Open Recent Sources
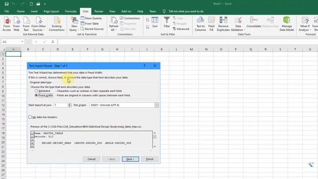 92,29
